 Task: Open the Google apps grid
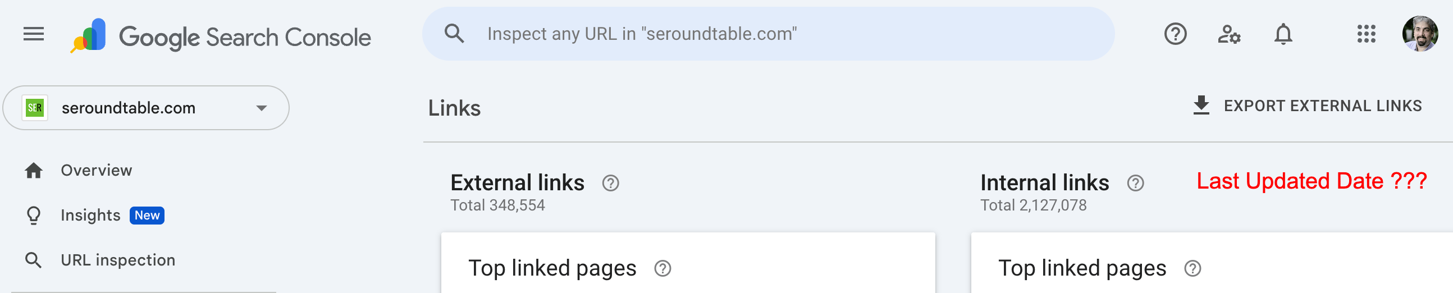[1366, 34]
